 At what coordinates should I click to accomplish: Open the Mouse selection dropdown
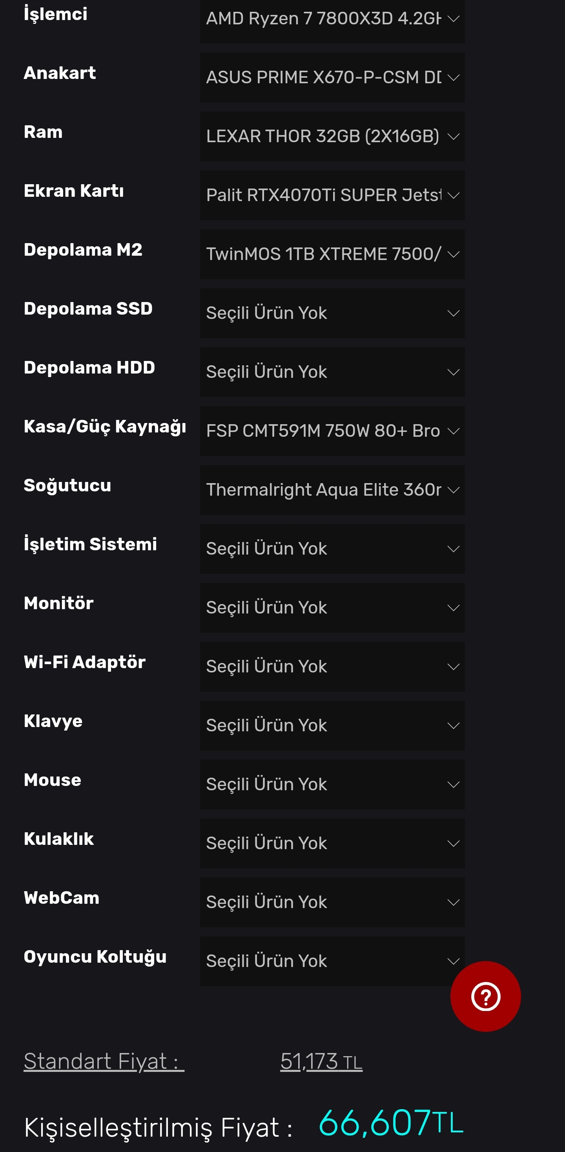[332, 784]
